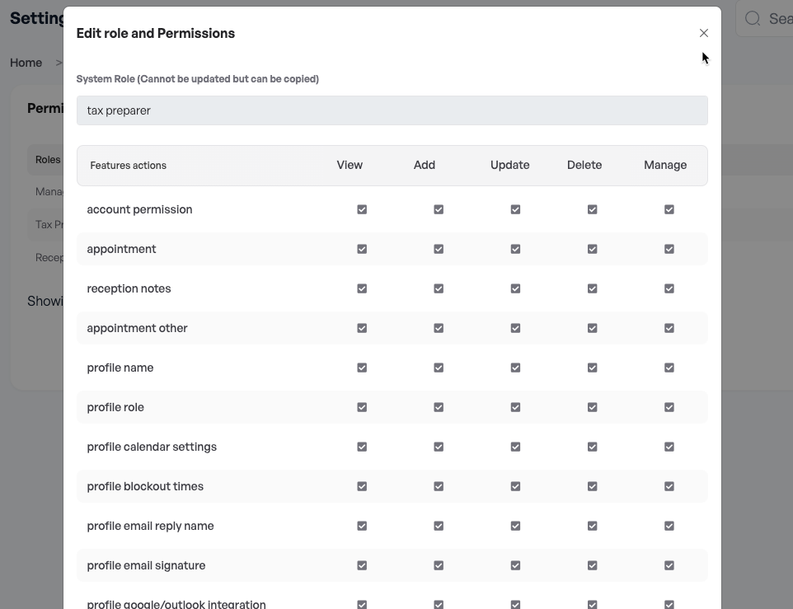Toggle Update for profile email signature
The height and width of the screenshot is (609, 793).
pyautogui.click(x=515, y=565)
